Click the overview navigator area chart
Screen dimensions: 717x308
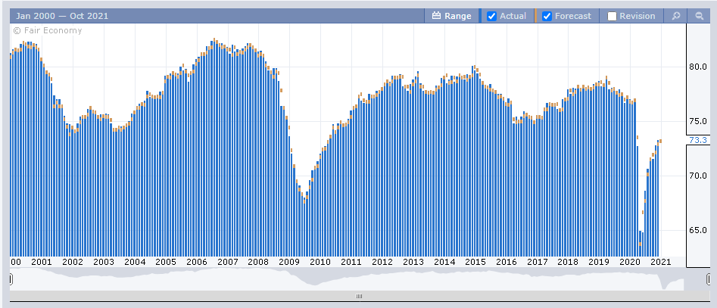pos(359,279)
